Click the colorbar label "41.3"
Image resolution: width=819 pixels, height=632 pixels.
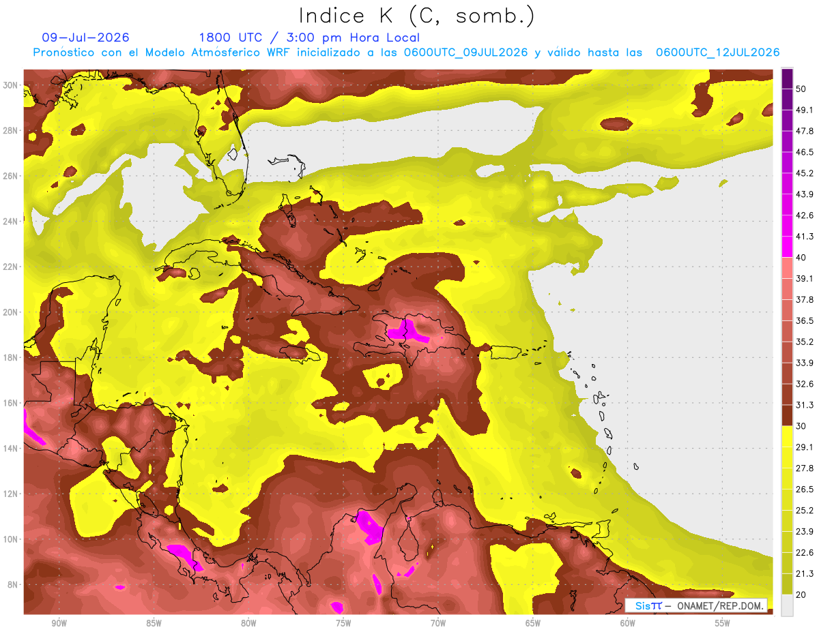pos(805,237)
